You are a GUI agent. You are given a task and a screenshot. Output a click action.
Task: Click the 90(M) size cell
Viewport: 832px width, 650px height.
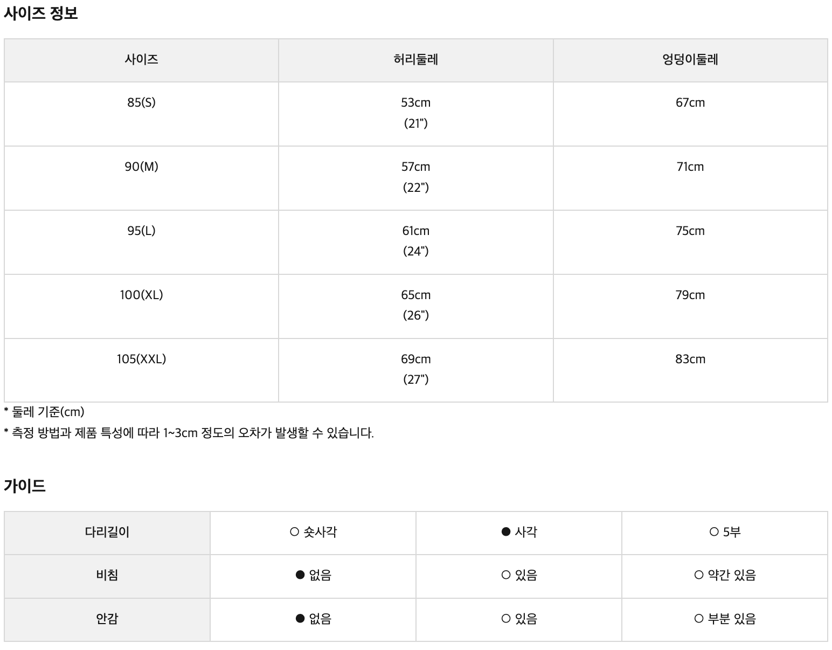pos(141,167)
